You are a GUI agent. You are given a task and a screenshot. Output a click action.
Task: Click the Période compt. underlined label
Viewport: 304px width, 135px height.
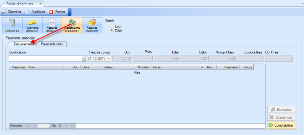click(100, 52)
